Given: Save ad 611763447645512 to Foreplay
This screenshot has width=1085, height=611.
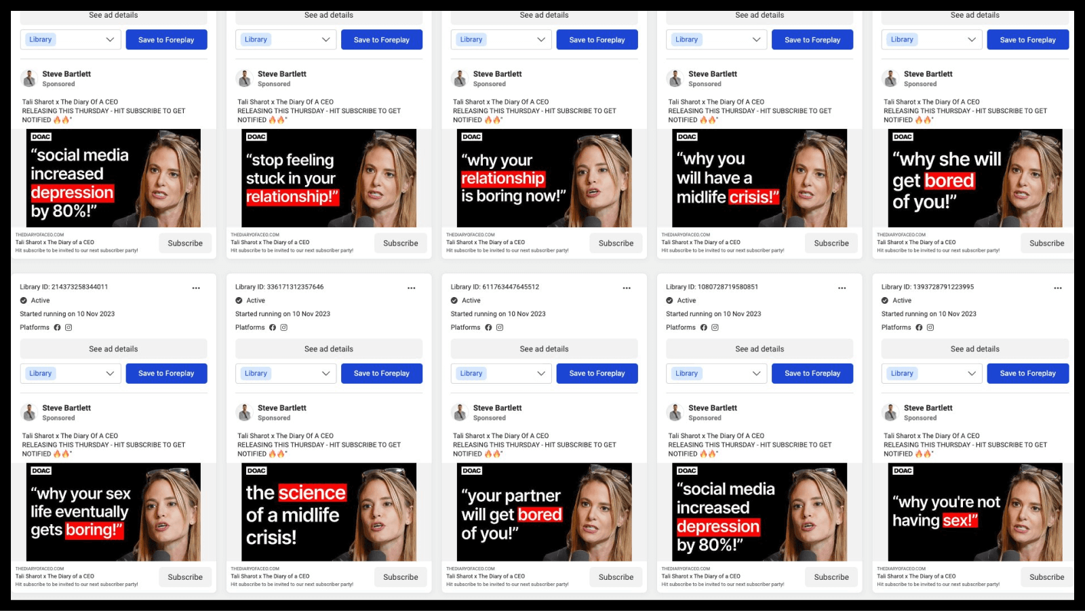Looking at the screenshot, I should [x=597, y=374].
